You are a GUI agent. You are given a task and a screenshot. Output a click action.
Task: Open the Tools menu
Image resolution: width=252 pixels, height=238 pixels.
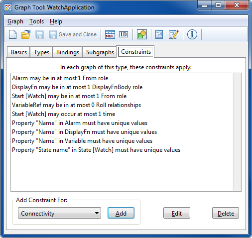(36, 21)
